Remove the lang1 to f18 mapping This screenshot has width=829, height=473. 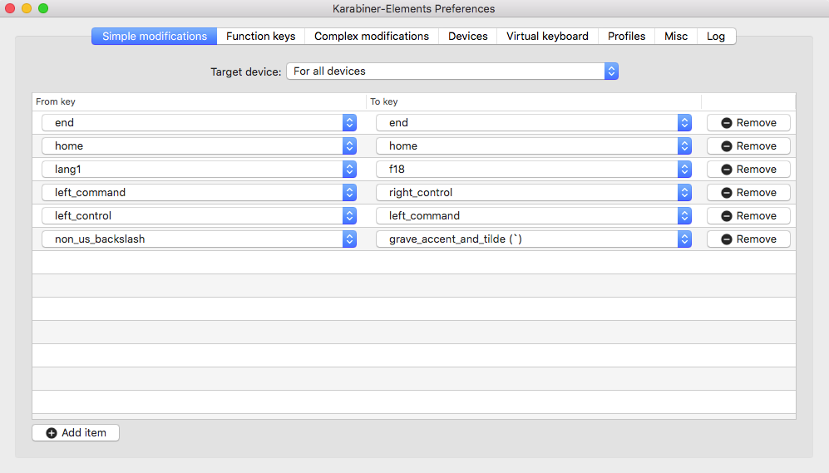pos(748,169)
